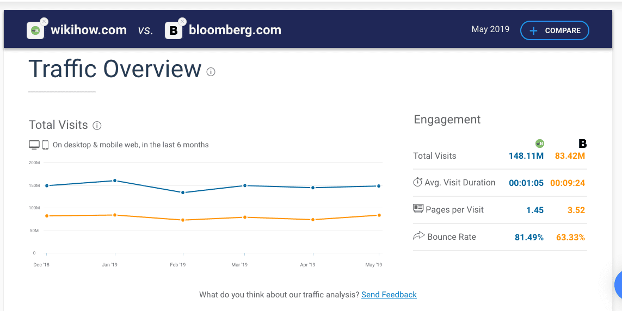Screen dimensions: 622x311
Task: Open the Send Feedback link
Action: pos(389,295)
